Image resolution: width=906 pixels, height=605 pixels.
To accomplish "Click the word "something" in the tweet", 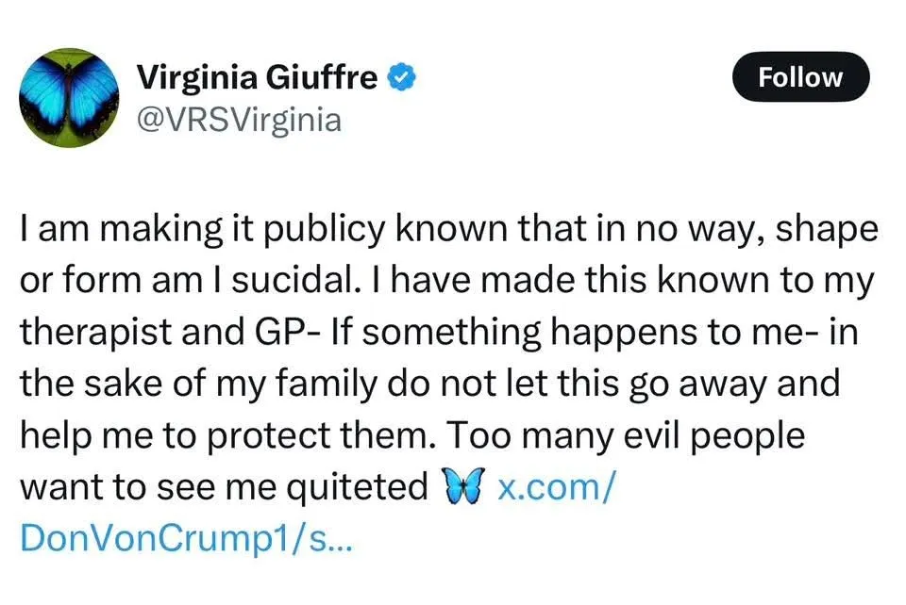I will (434, 333).
